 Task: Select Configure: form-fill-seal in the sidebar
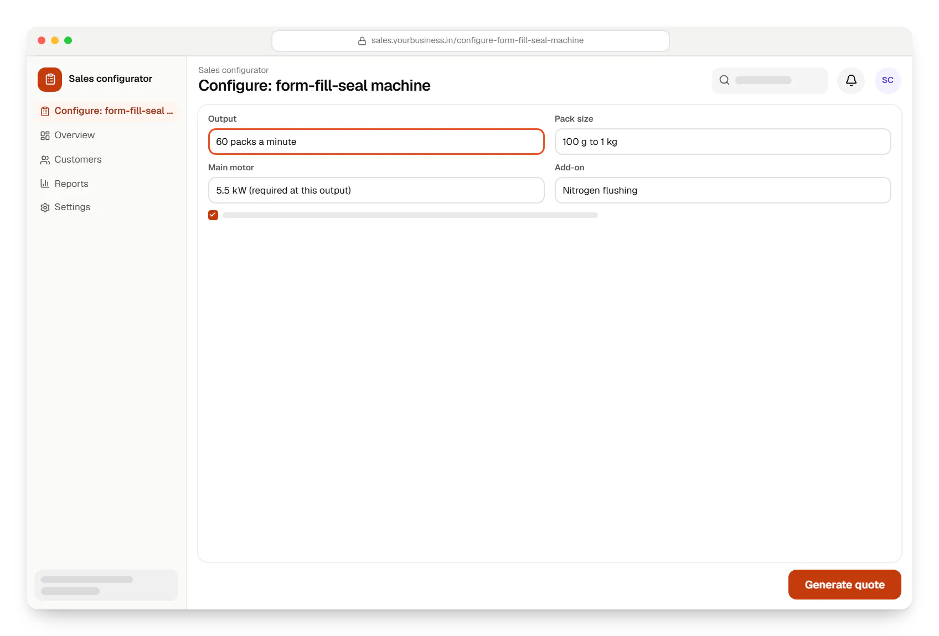[106, 111]
